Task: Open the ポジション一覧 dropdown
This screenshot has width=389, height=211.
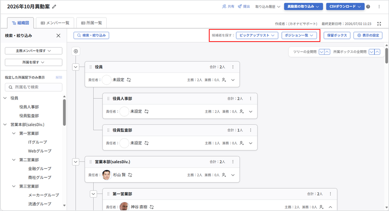Action: pyautogui.click(x=299, y=35)
